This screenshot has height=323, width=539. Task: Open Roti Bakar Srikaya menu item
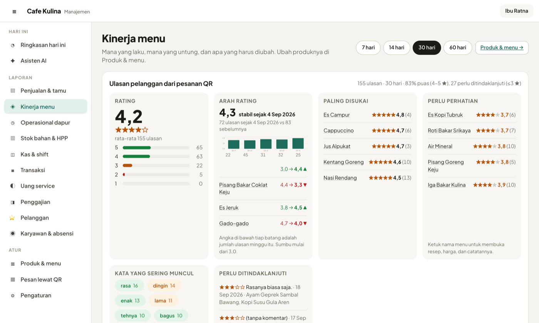point(449,131)
